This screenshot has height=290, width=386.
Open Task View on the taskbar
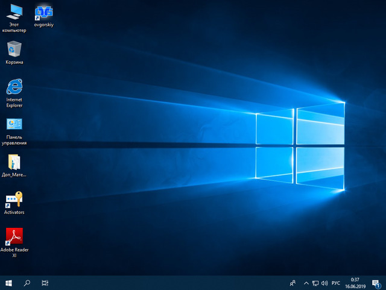45,283
